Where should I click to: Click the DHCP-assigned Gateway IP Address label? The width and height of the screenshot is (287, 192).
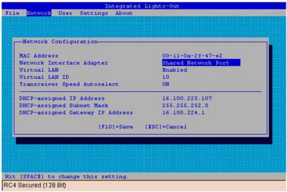tap(76, 113)
